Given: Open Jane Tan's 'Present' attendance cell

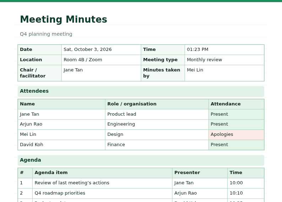Looking at the screenshot, I should tap(236, 114).
